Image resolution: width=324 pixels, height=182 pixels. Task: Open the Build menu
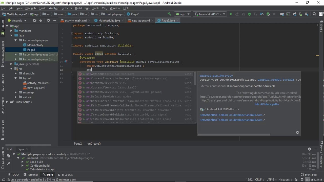pyautogui.click(x=78, y=8)
